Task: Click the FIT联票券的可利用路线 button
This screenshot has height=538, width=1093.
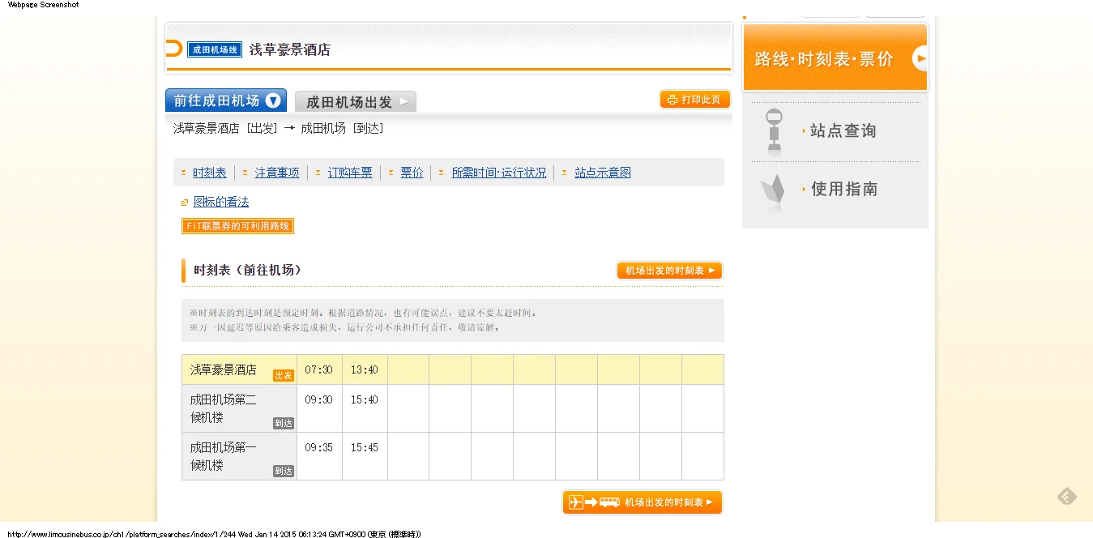Action: 237,226
